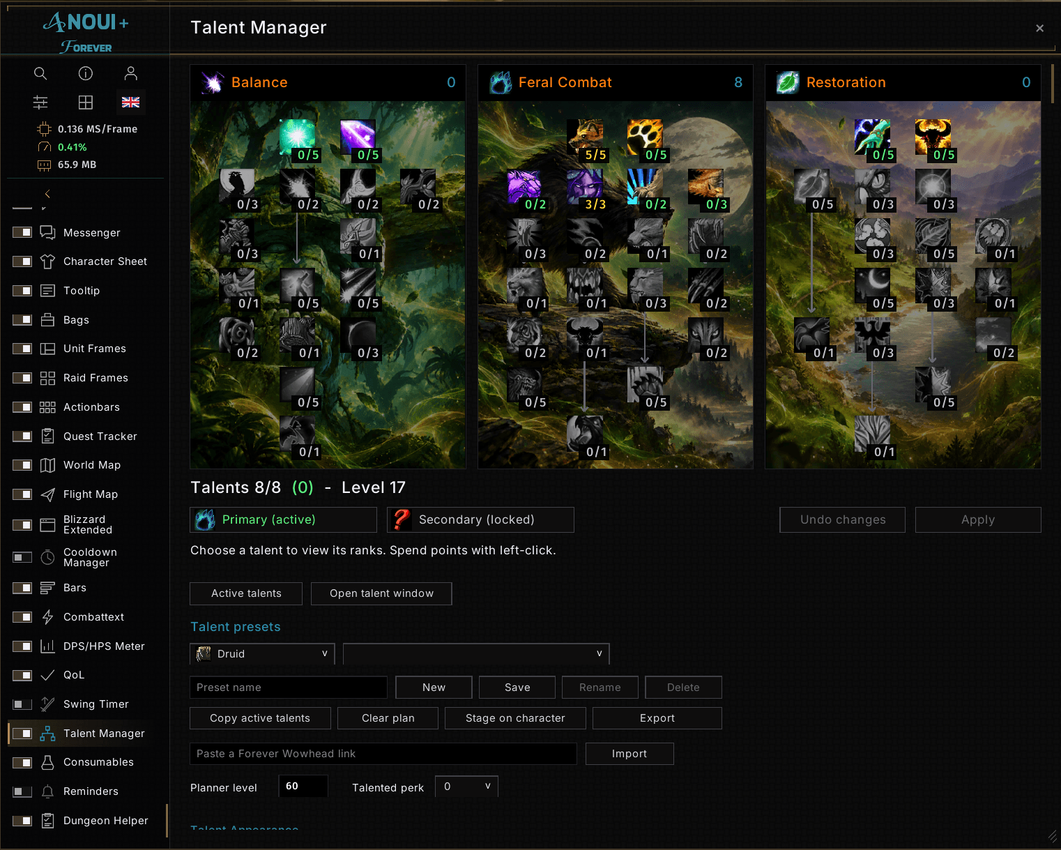Toggle the Character Sheet module switch

(22, 261)
